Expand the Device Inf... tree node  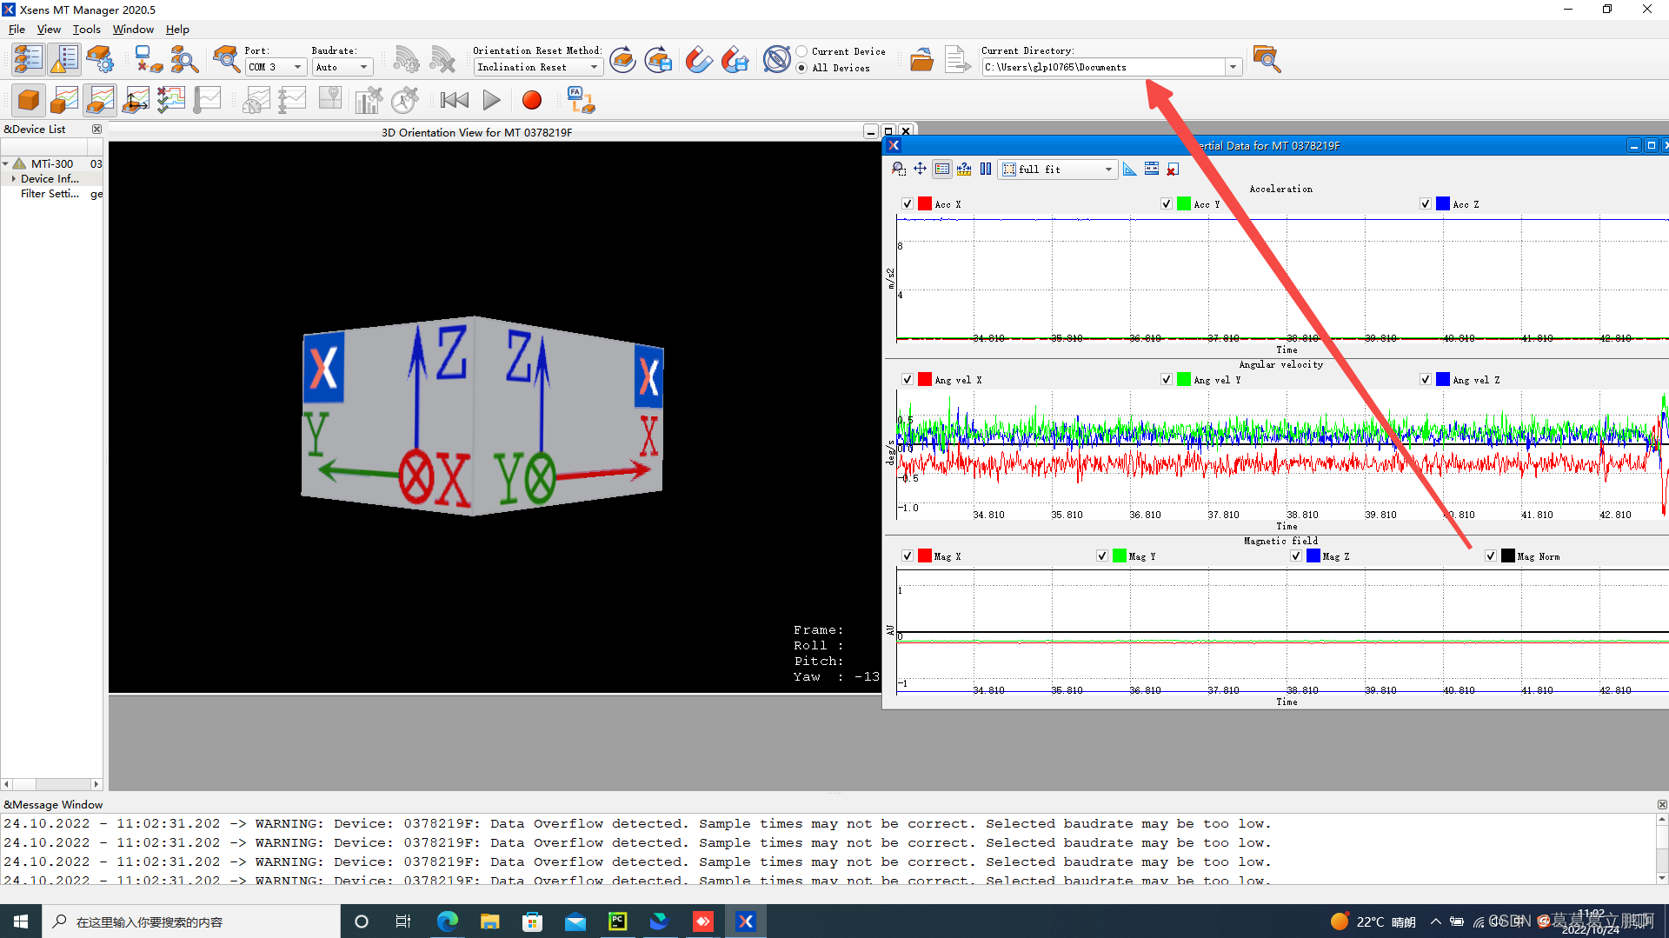click(x=14, y=178)
